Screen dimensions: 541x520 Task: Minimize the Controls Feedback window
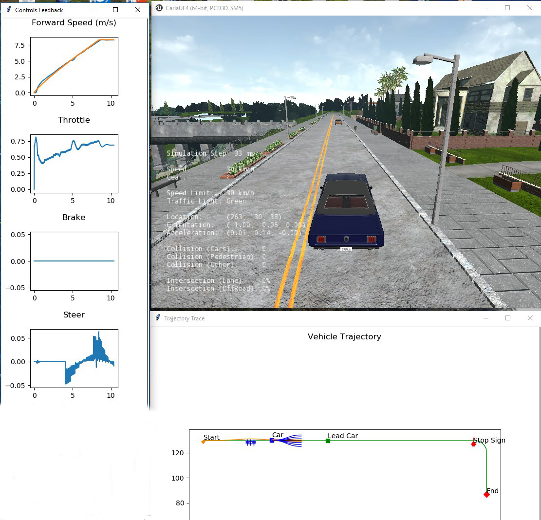[x=93, y=10]
